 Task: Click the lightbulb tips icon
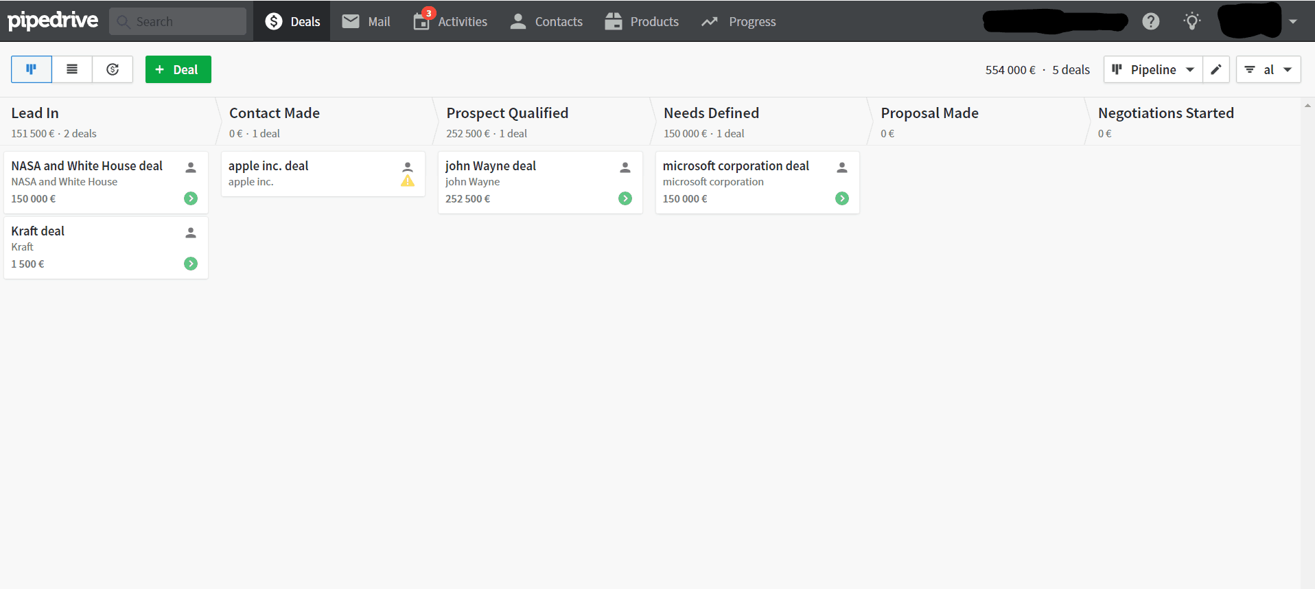(x=1192, y=21)
